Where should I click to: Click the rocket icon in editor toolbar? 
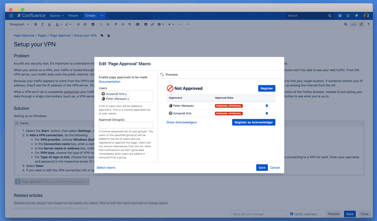point(361,24)
